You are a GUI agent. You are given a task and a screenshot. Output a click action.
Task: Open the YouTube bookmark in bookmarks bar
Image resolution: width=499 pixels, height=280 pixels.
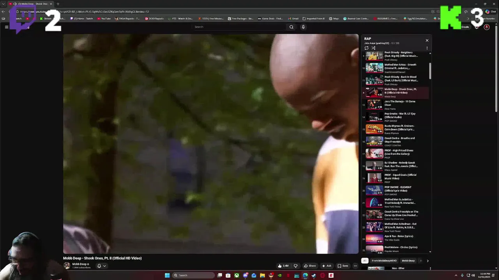tap(104, 18)
